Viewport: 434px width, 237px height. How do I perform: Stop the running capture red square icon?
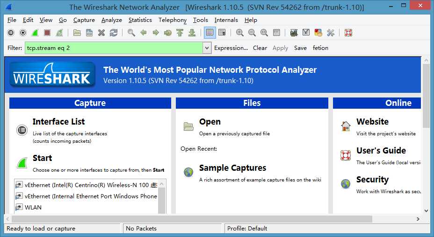[47, 33]
